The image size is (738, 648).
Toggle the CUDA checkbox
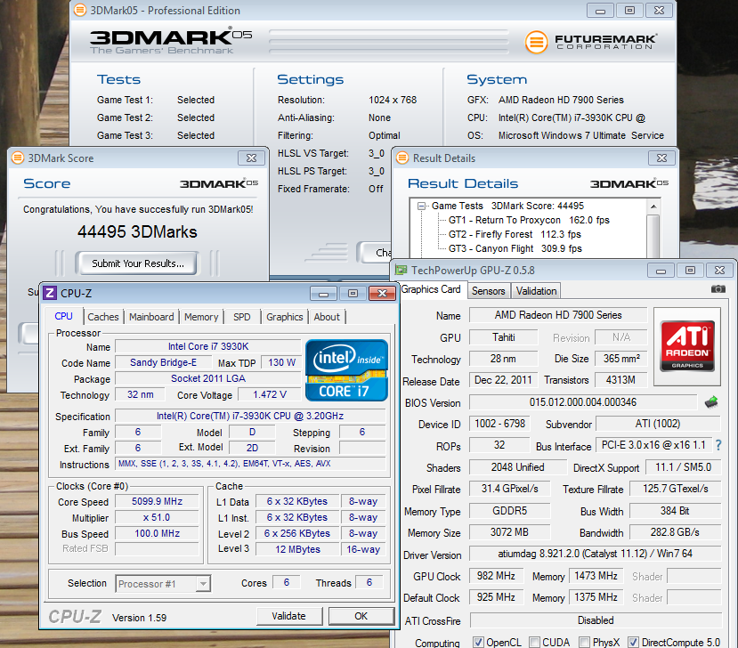534,642
